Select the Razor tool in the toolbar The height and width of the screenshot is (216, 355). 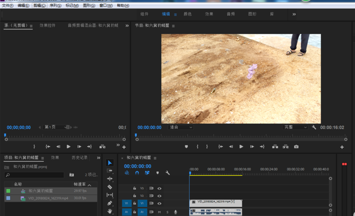tap(110, 187)
